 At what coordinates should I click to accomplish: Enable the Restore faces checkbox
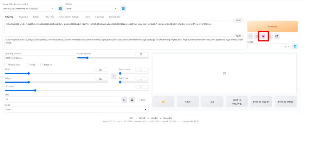[x=6, y=65]
